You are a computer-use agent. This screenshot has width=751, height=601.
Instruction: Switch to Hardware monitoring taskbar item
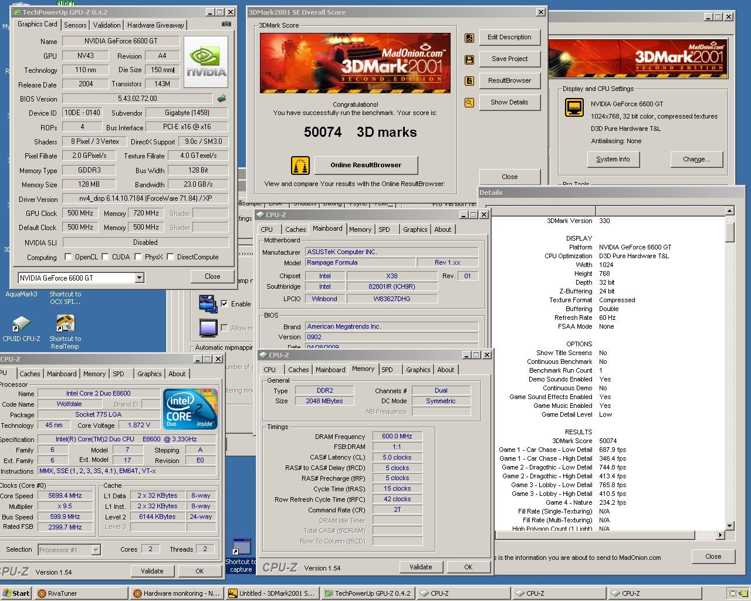176,593
